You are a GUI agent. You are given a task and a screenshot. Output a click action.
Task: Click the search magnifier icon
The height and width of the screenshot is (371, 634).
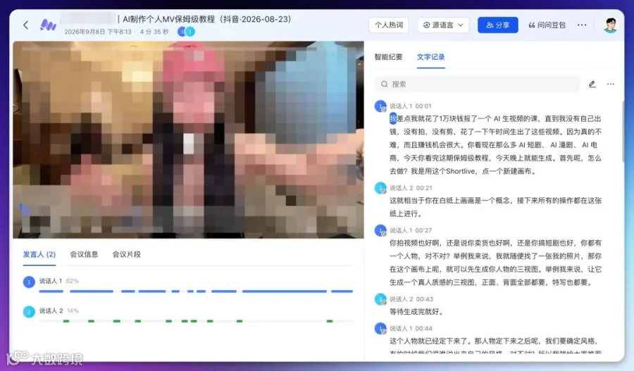(384, 84)
